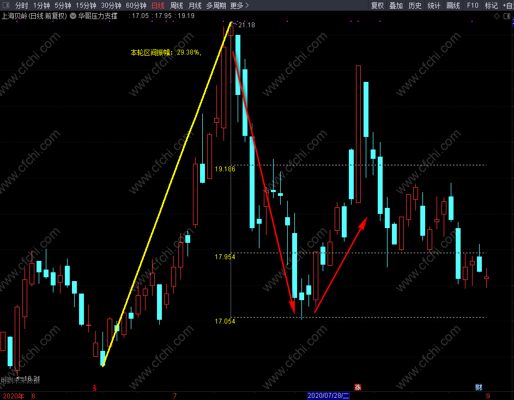Image resolution: width=514 pixels, height=400 pixels.
Task: Click the diamond icon at top right
Action: point(497,16)
